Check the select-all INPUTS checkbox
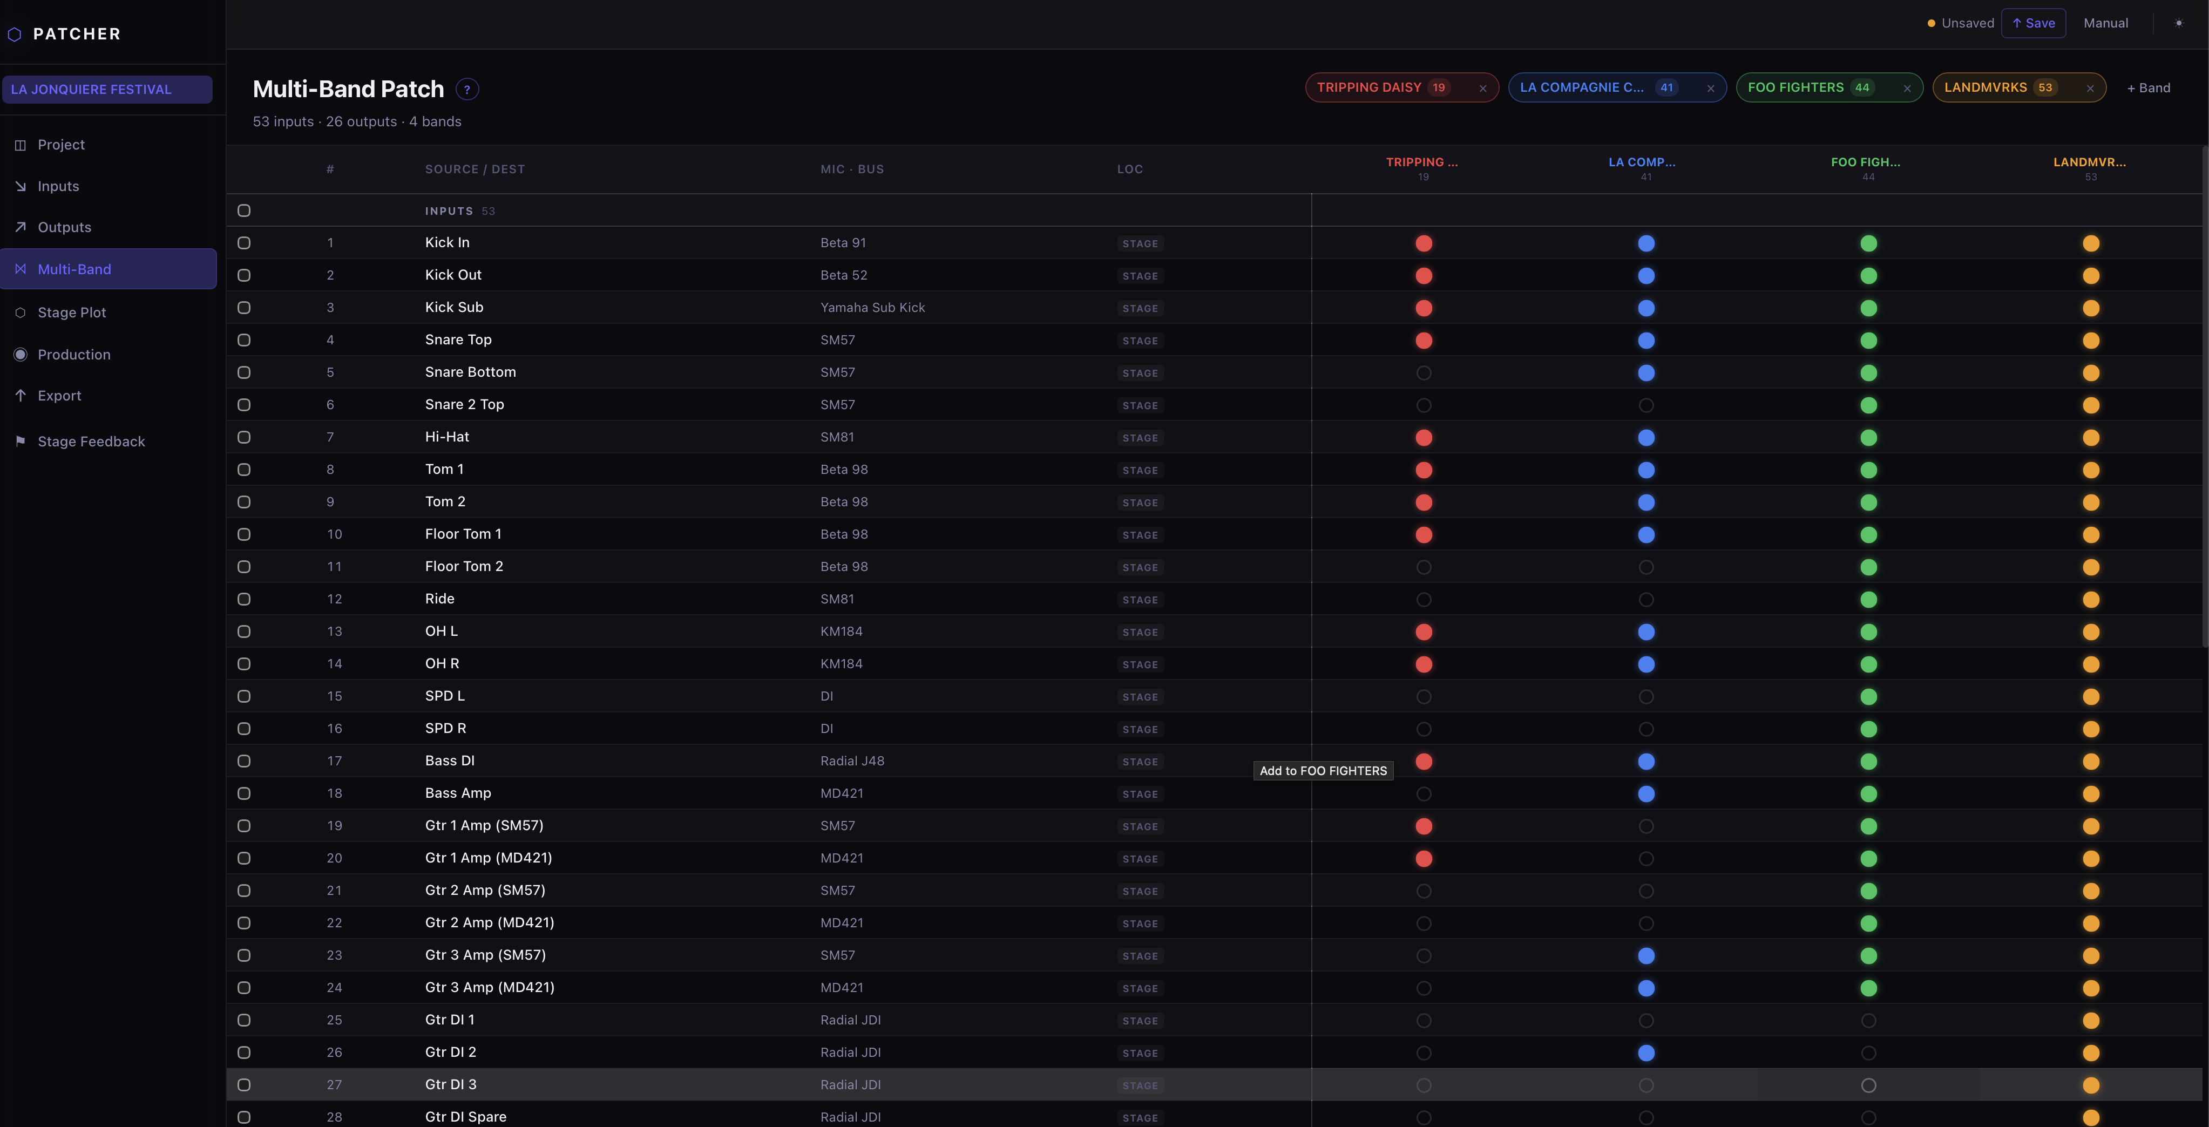Screen dimensions: 2209x1127 243,211
